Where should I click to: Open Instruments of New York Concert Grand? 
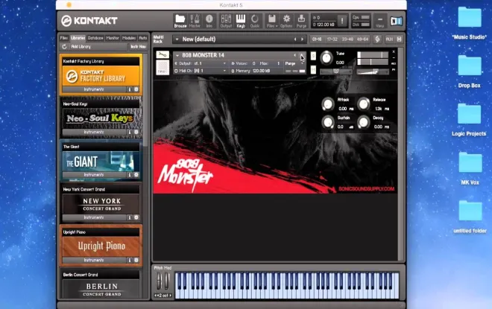click(94, 217)
